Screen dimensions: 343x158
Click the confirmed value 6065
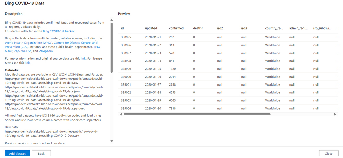[172, 100]
